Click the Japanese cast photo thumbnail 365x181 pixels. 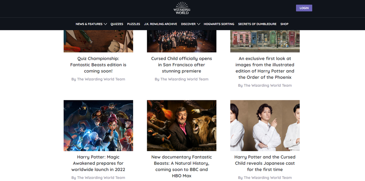(x=265, y=126)
